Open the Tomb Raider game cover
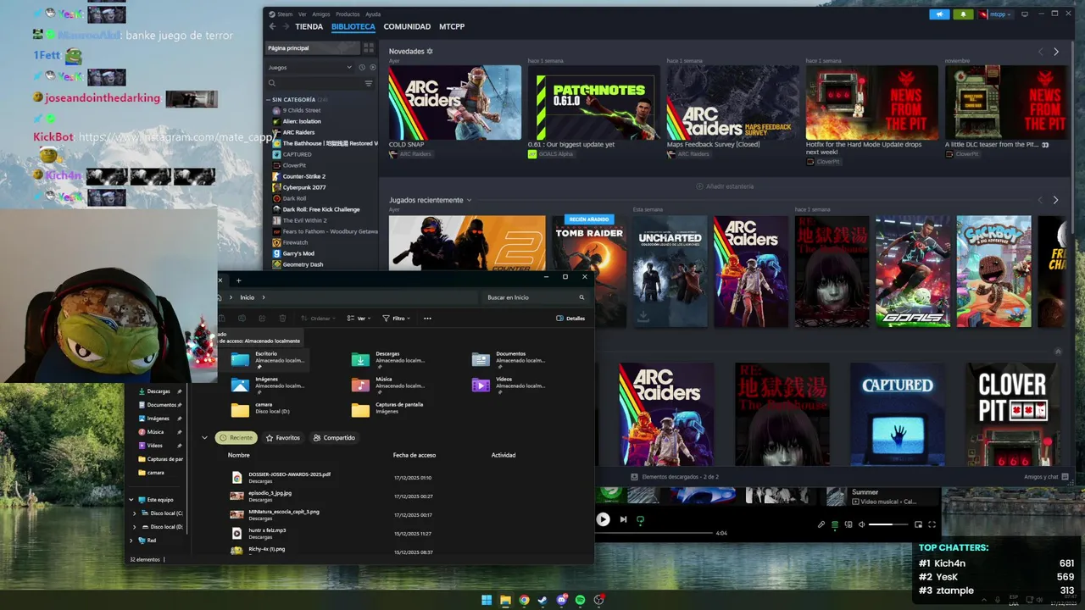Image resolution: width=1085 pixels, height=610 pixels. (x=589, y=271)
